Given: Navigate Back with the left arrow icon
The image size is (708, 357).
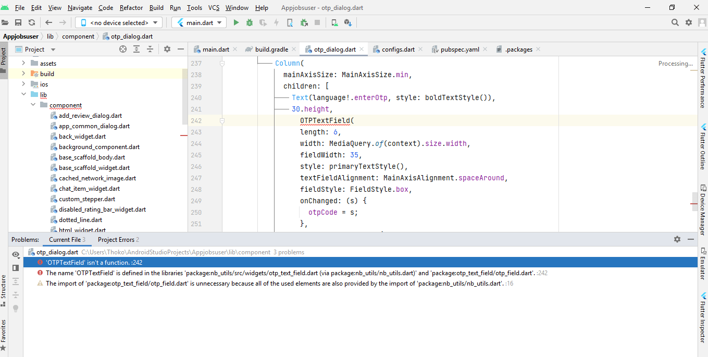Looking at the screenshot, I should coord(49,22).
